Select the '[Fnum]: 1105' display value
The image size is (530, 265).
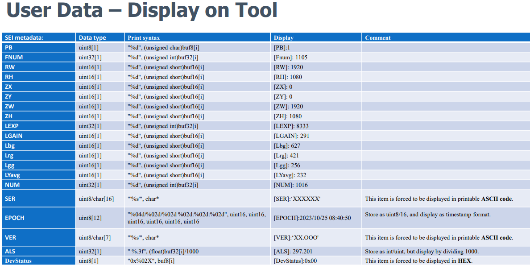[290, 57]
